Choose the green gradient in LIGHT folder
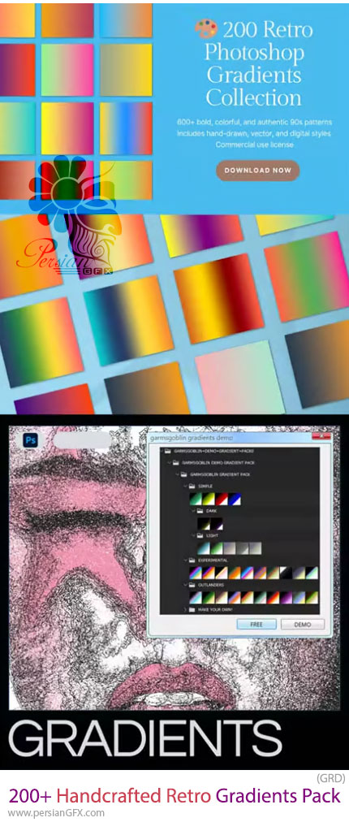Screen dimensions: 349x822 coord(217,547)
